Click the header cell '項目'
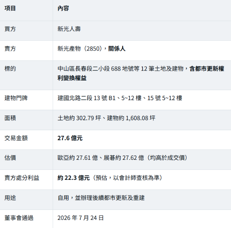 [10, 8]
